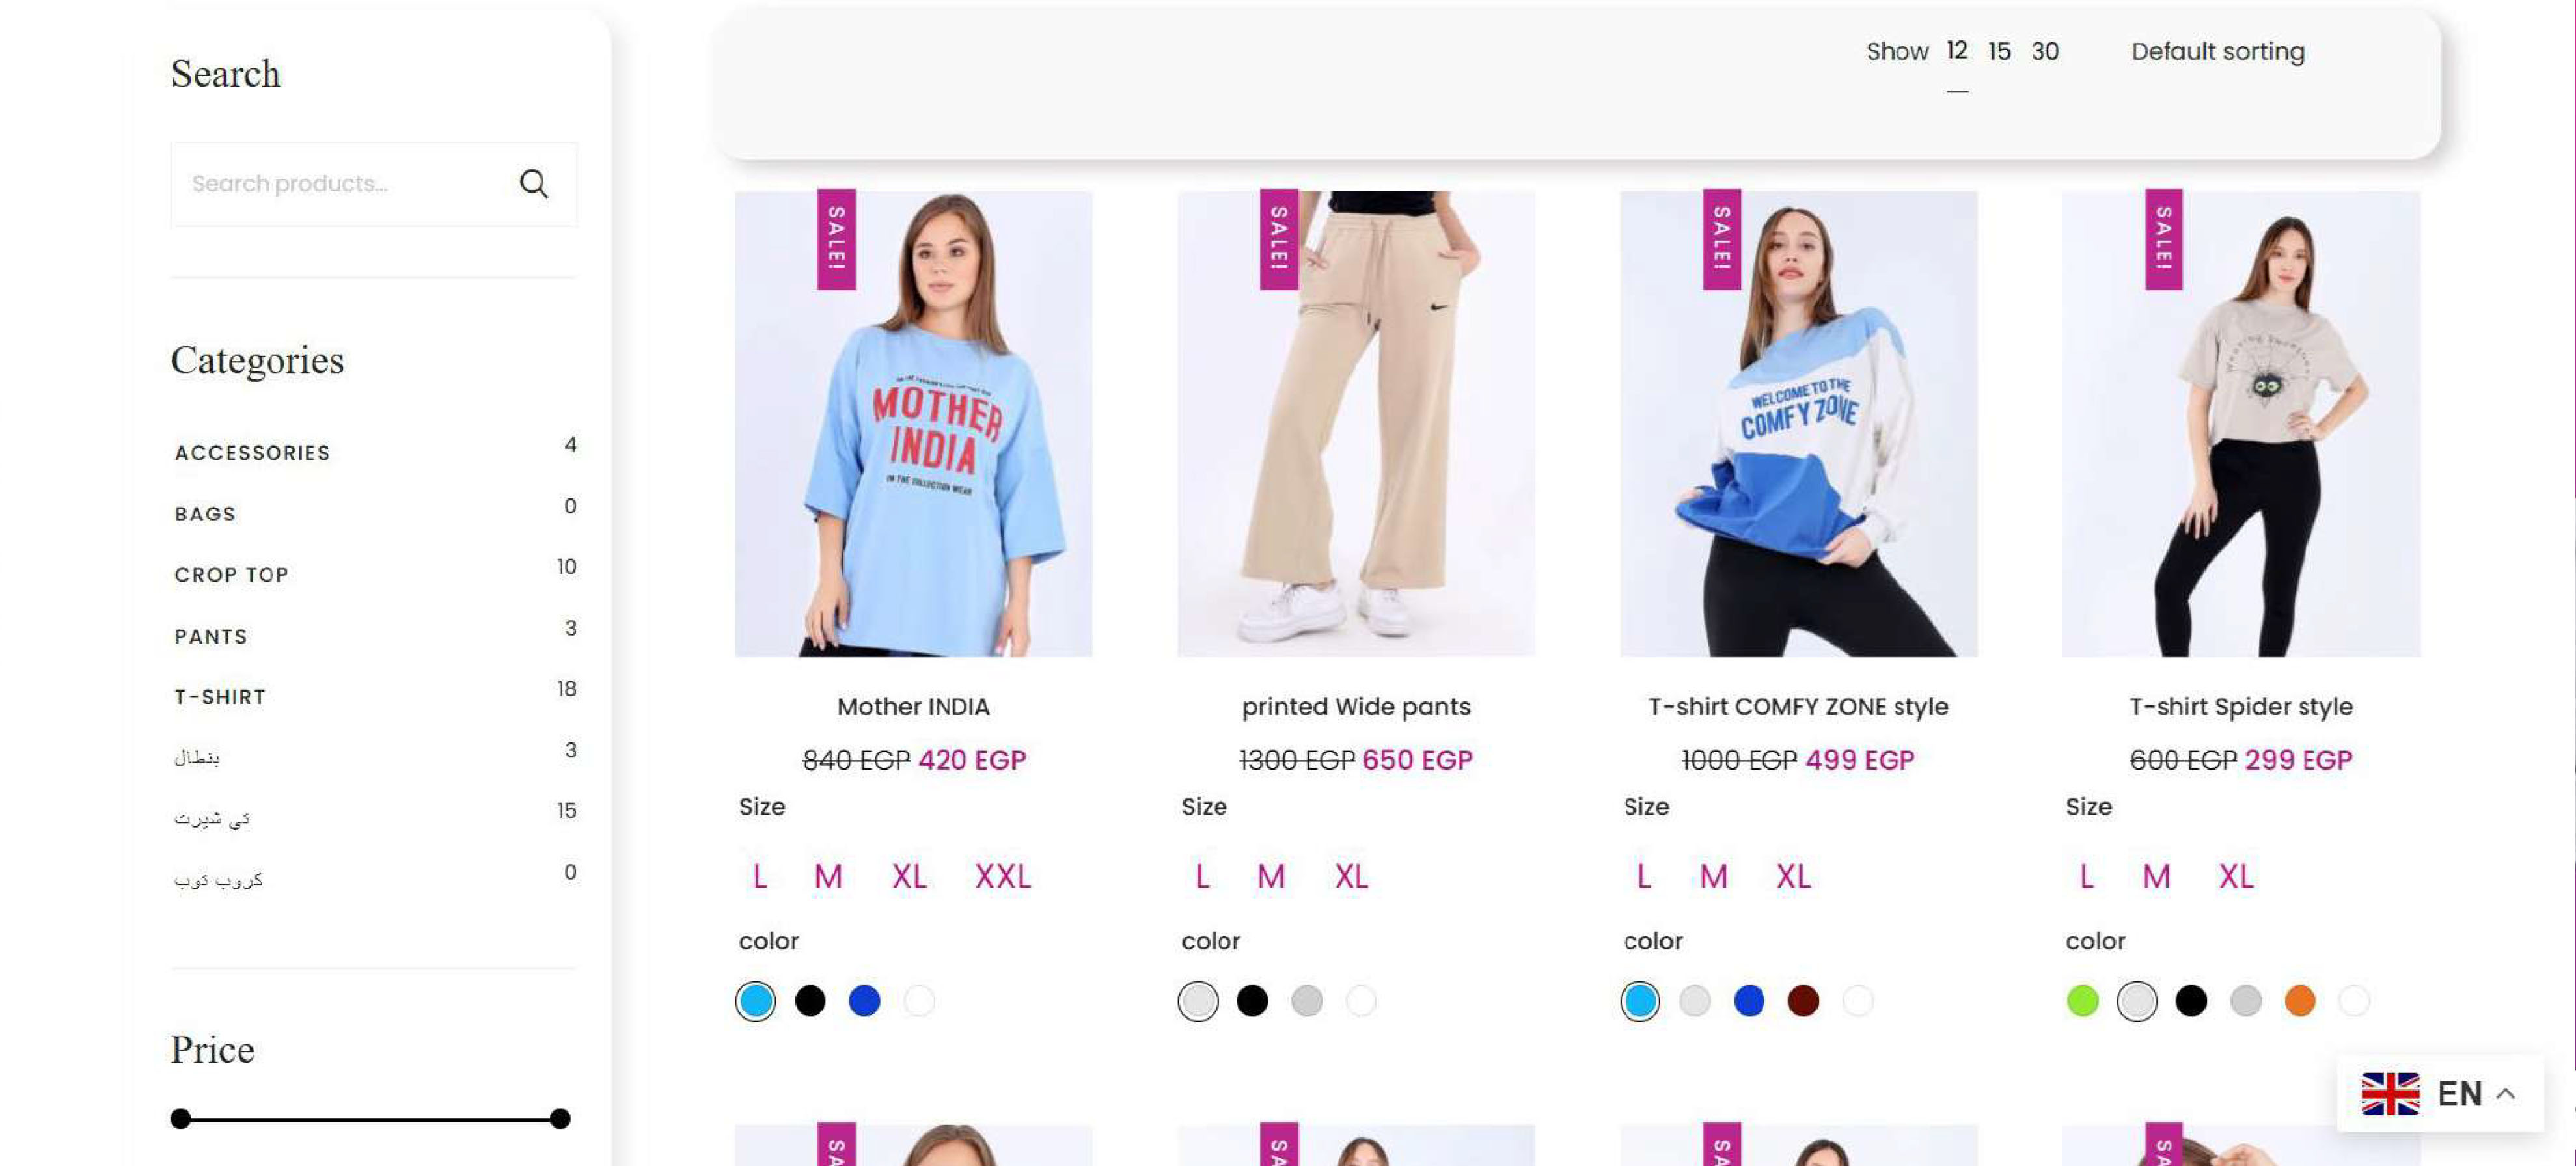
Task: Pick the orange color for Spider T-shirt
Action: coord(2299,1001)
